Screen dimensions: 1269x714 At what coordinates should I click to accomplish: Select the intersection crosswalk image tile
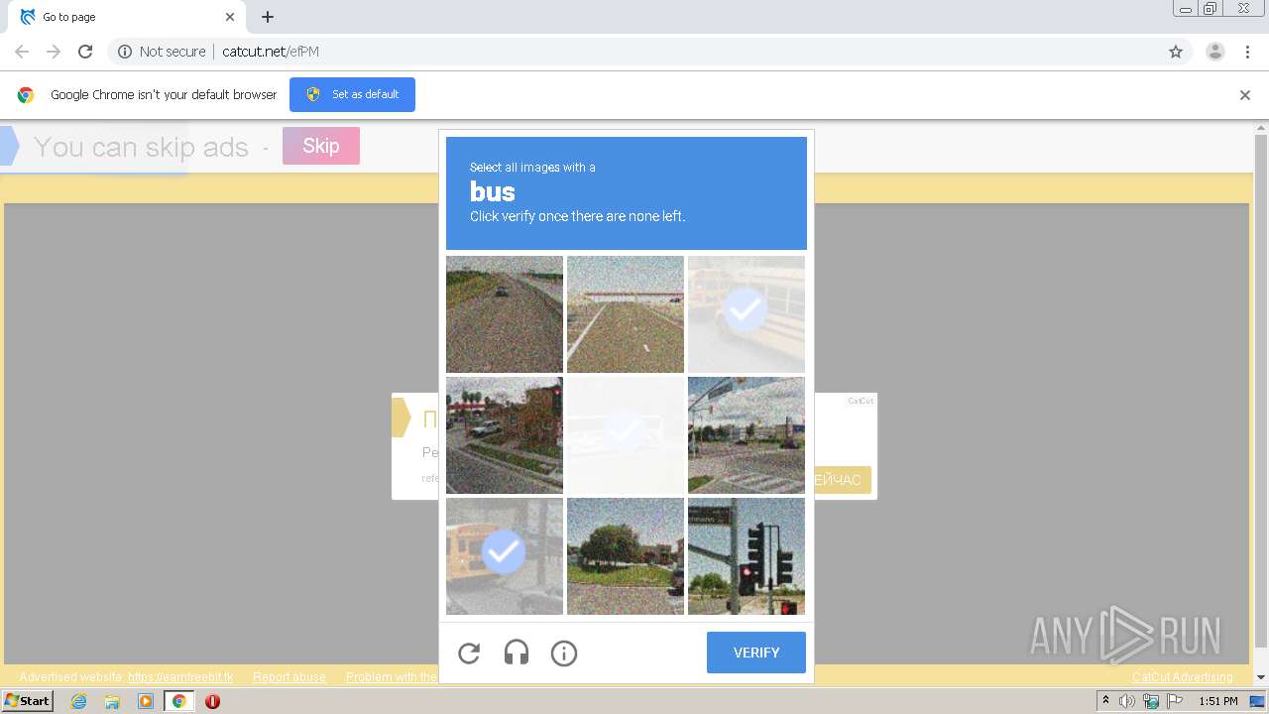[747, 435]
